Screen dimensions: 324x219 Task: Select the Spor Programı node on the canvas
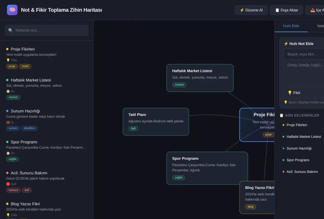(207, 168)
